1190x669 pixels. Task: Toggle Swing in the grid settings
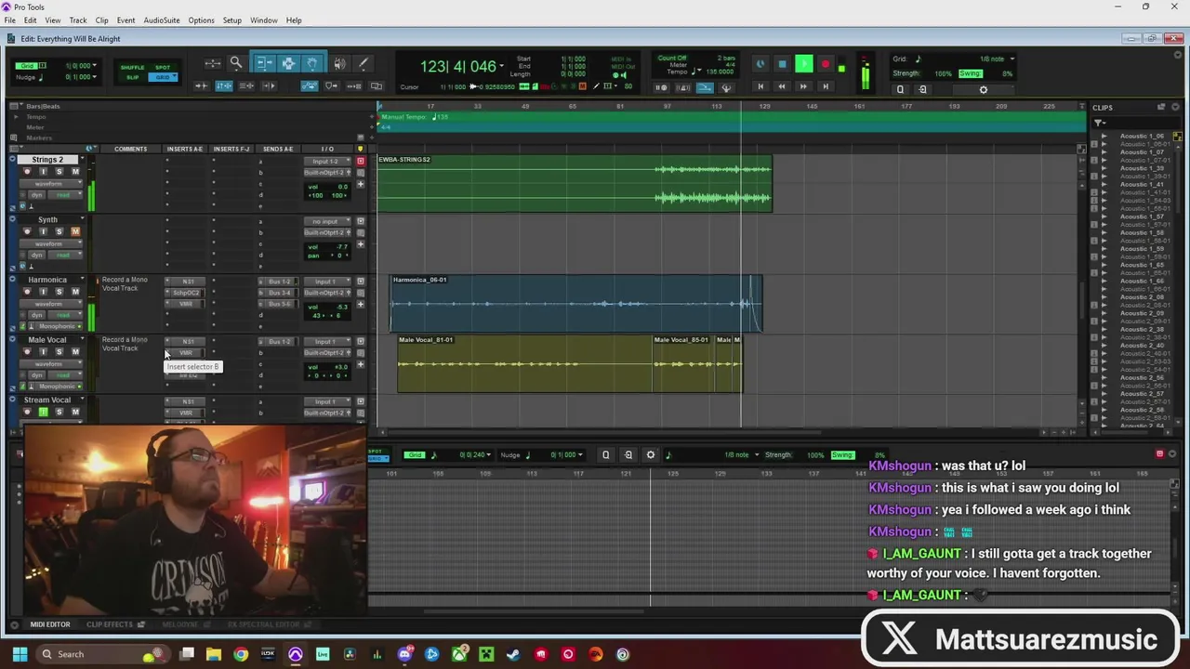(970, 73)
